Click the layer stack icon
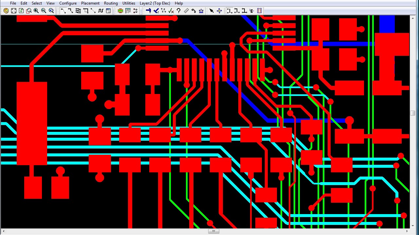The height and width of the screenshot is (235, 419). point(120,11)
